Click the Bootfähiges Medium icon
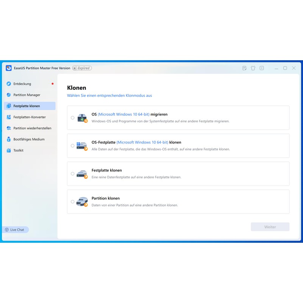 click(9, 139)
